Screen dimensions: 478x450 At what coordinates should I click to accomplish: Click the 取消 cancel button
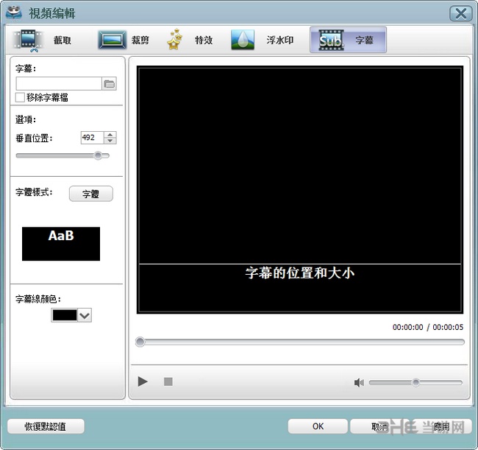pyautogui.click(x=380, y=426)
